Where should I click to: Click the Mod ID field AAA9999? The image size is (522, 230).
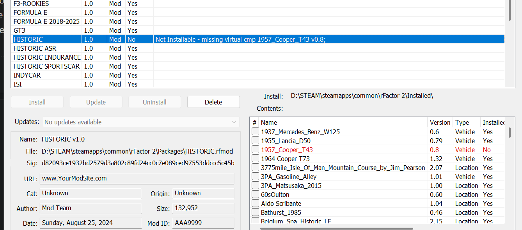coord(203,223)
